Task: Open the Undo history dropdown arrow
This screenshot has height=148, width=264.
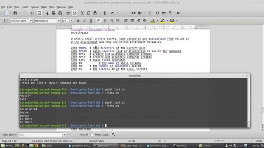Action: [x=117, y=13]
